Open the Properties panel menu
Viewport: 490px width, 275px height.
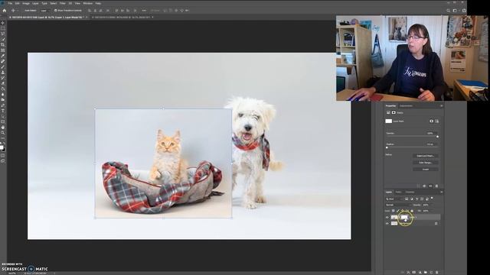[x=441, y=105]
